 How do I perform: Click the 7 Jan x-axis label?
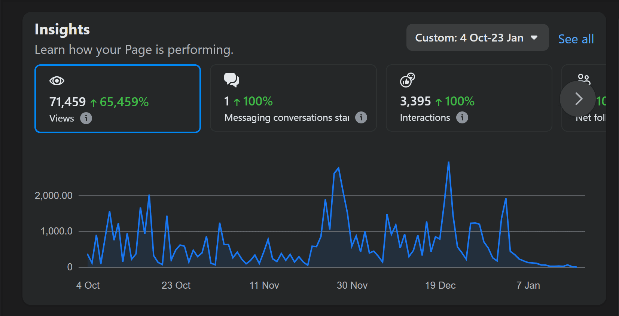tap(528, 285)
